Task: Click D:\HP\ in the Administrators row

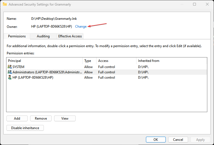Action: 143,72
